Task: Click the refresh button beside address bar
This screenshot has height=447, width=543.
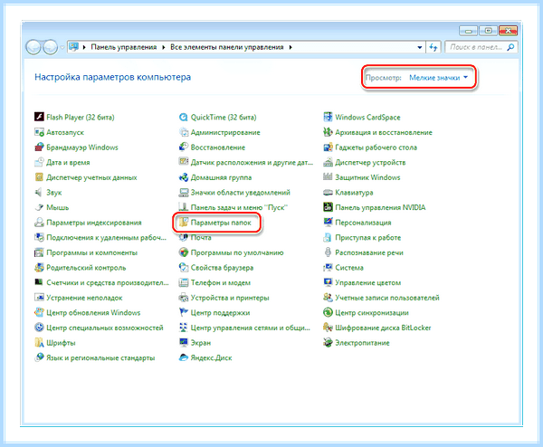Action: 433,47
